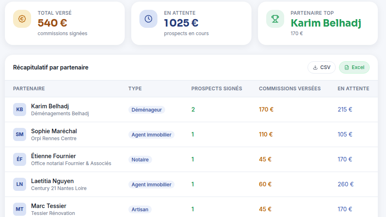
Task: Click the signed prospects count 2
Action: pos(193,110)
